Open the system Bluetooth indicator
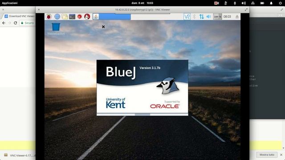Screen dimensions: 285x160 point(226,3)
